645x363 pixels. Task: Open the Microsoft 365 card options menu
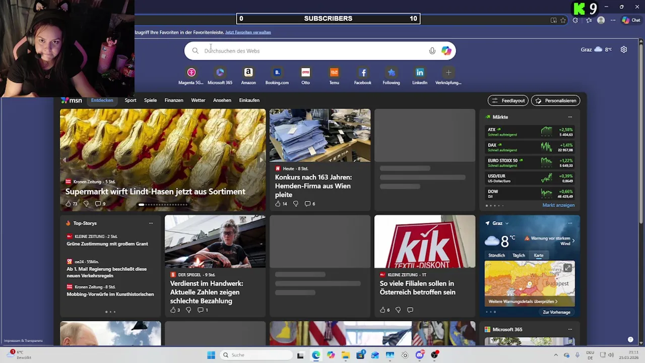570,330
